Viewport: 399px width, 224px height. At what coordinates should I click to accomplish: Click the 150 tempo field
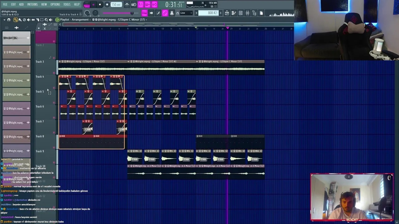pos(116,5)
